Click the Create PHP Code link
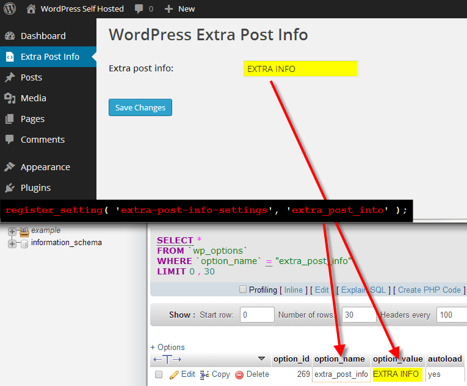This screenshot has width=467, height=386. [x=430, y=290]
